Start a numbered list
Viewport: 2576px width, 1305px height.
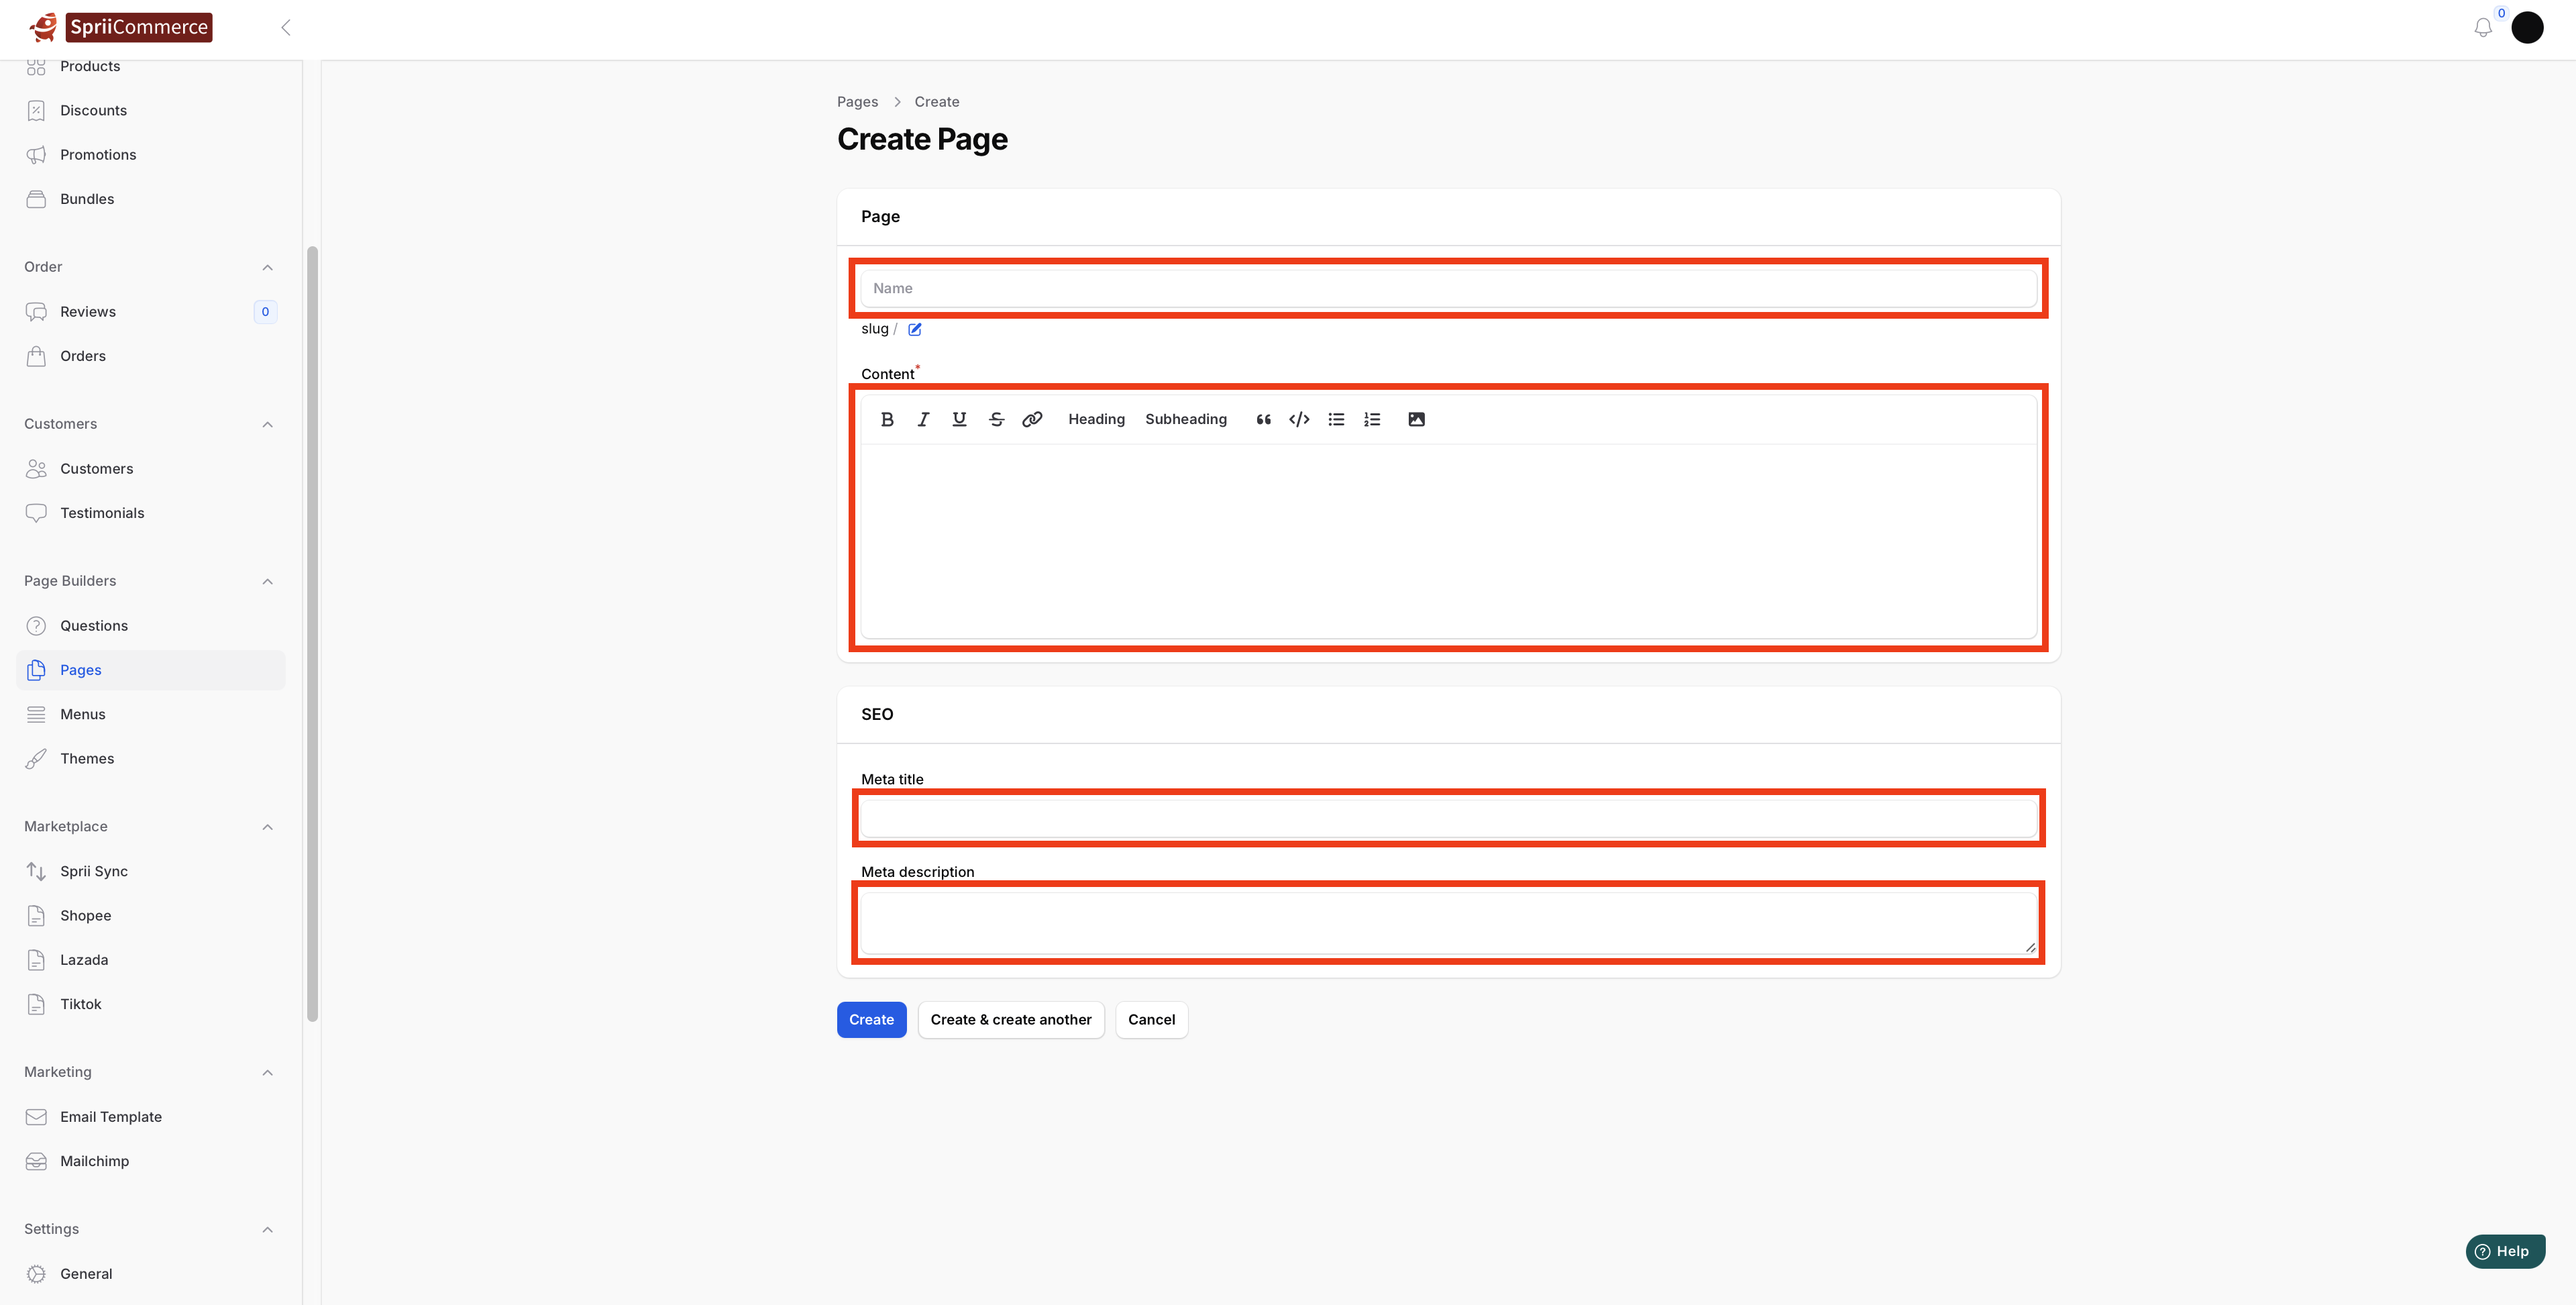[x=1372, y=419]
